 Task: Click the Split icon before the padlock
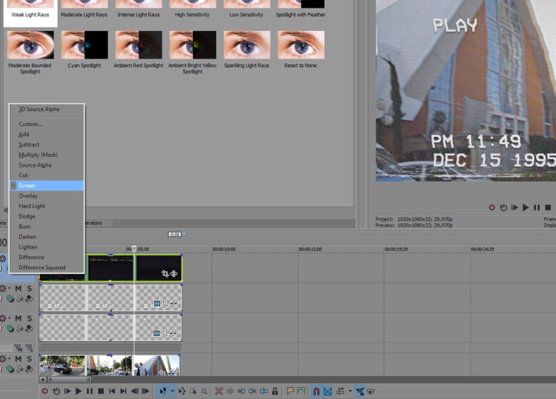(x=264, y=391)
